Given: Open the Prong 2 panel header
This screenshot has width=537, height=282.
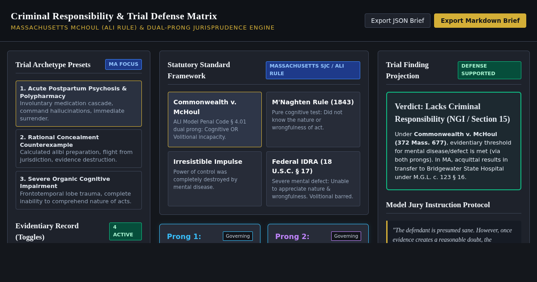Looking at the screenshot, I should coord(292,236).
